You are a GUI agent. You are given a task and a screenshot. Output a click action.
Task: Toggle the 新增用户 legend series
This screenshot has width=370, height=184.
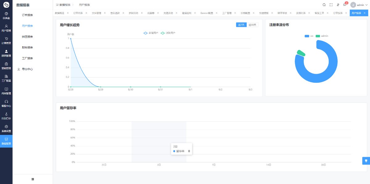(x=151, y=33)
